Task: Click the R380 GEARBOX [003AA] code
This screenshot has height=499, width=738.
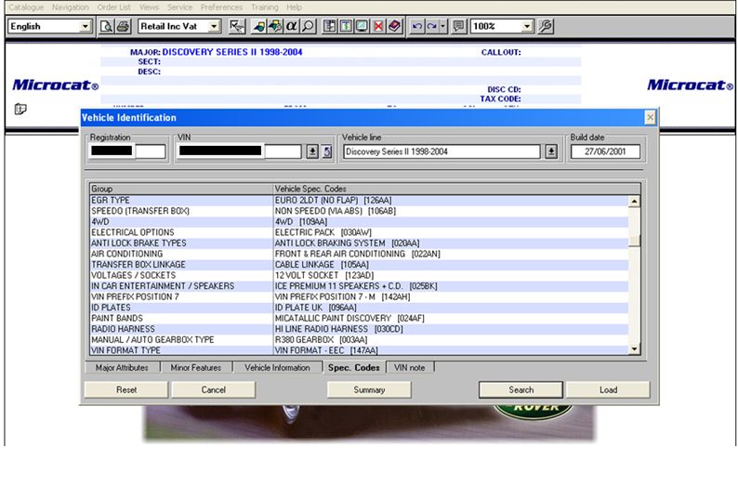Action: [x=321, y=340]
